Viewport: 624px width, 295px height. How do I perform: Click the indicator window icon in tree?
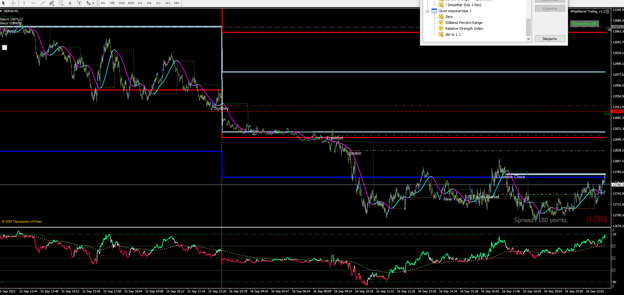[434, 11]
